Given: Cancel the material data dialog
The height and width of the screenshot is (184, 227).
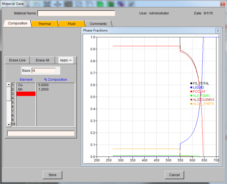Looking at the screenshot, I should [x=174, y=175].
